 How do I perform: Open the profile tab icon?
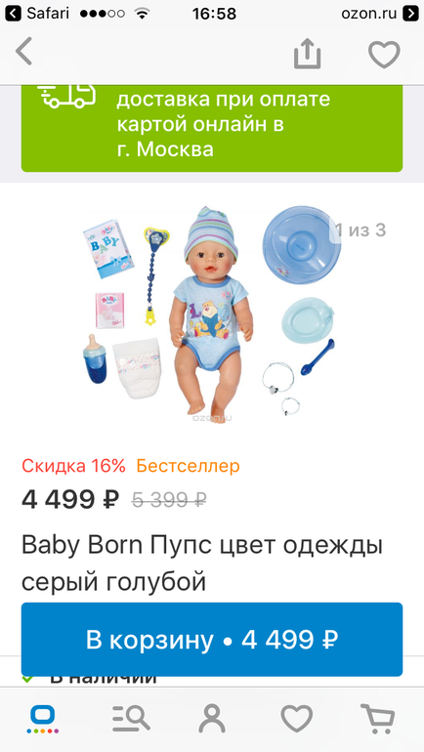pos(212,718)
